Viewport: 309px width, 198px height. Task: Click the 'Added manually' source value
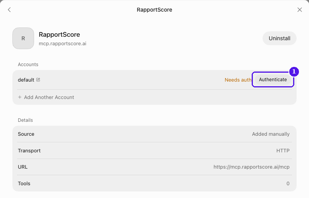coord(271,134)
